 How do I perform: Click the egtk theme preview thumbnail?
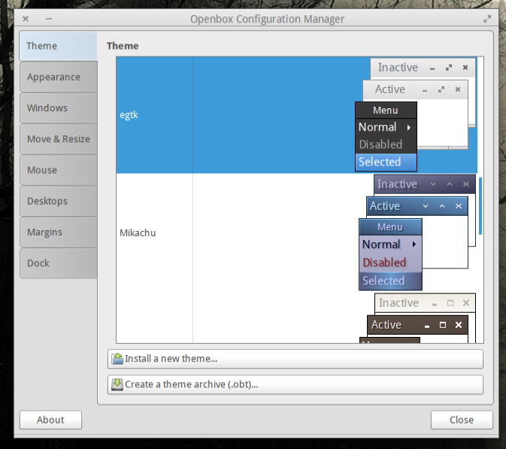coord(416,115)
